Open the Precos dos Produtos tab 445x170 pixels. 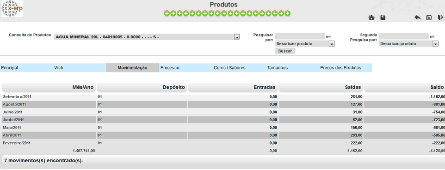point(340,68)
